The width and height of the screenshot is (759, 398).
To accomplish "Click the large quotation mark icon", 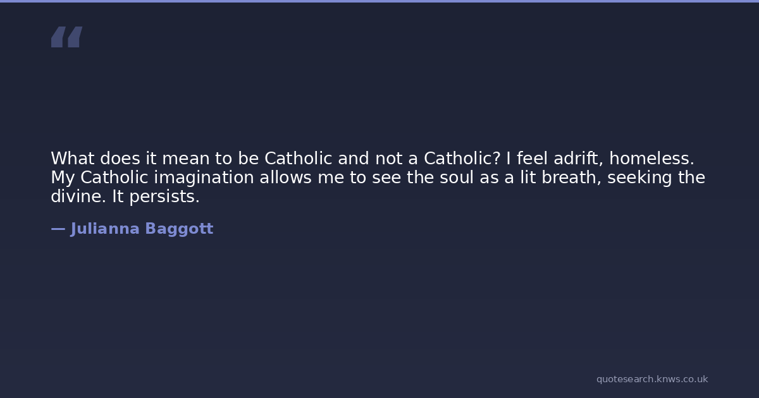I will click(x=66, y=37).
